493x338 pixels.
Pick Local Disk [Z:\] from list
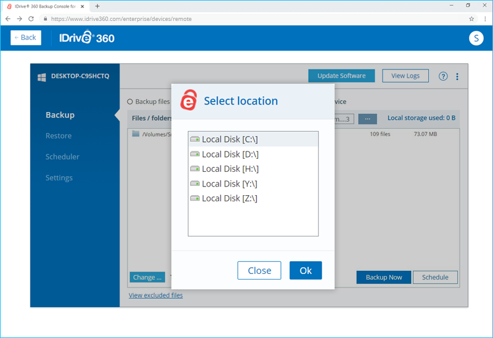pyautogui.click(x=229, y=198)
